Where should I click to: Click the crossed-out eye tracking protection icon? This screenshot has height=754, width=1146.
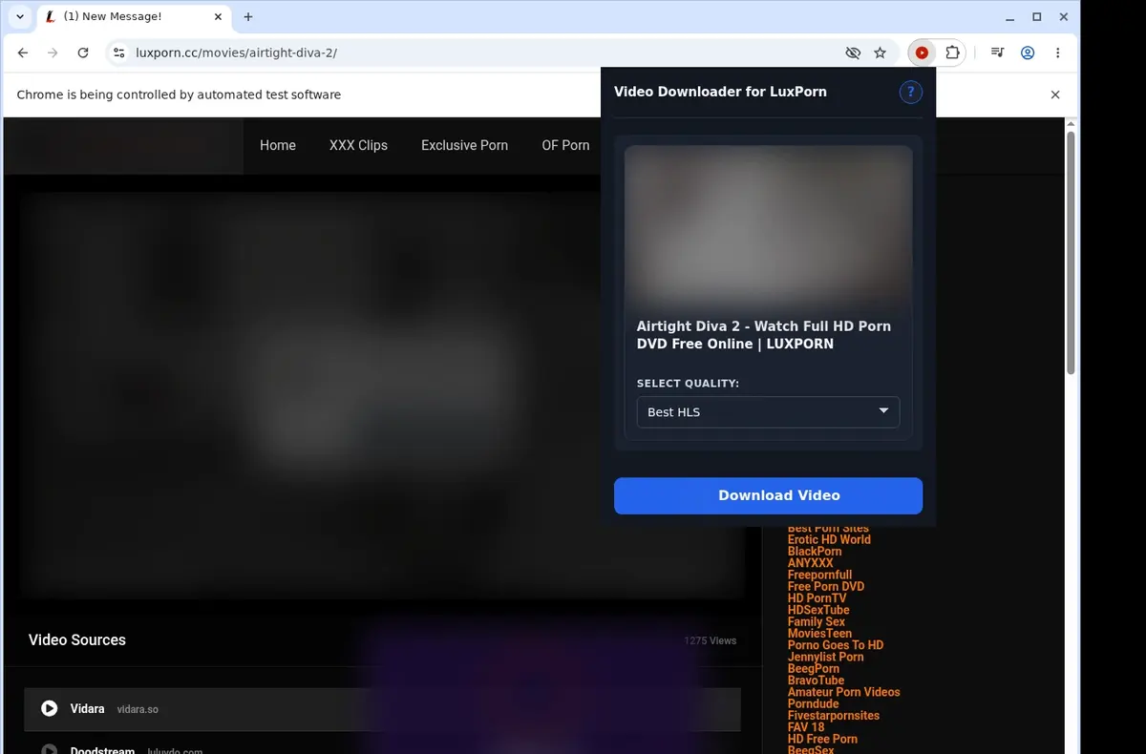pos(853,53)
